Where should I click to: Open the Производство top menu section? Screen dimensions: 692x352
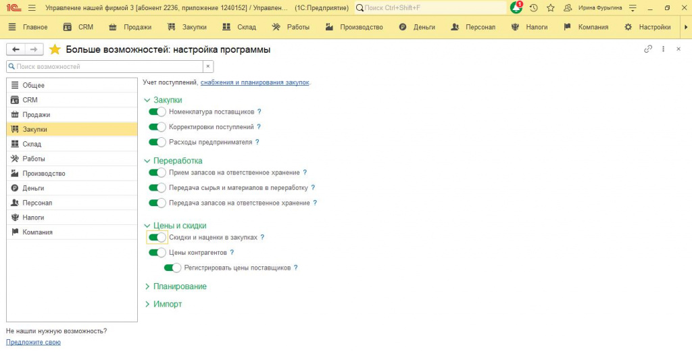point(354,27)
